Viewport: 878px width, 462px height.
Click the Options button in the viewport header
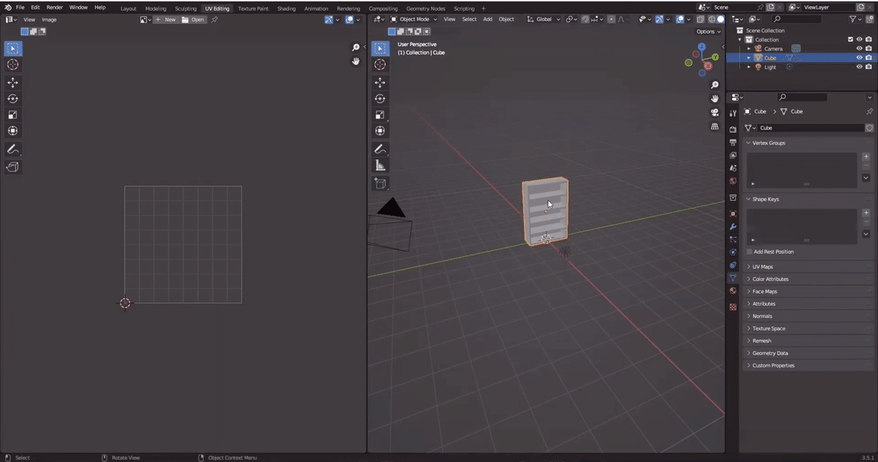pyautogui.click(x=707, y=31)
